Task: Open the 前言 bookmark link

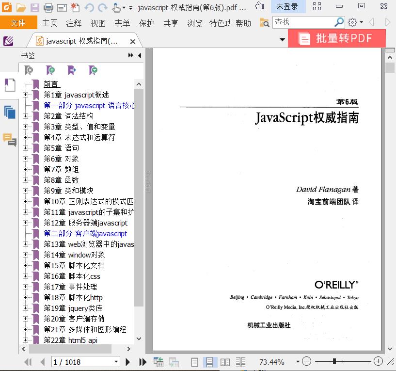Action: [52, 84]
